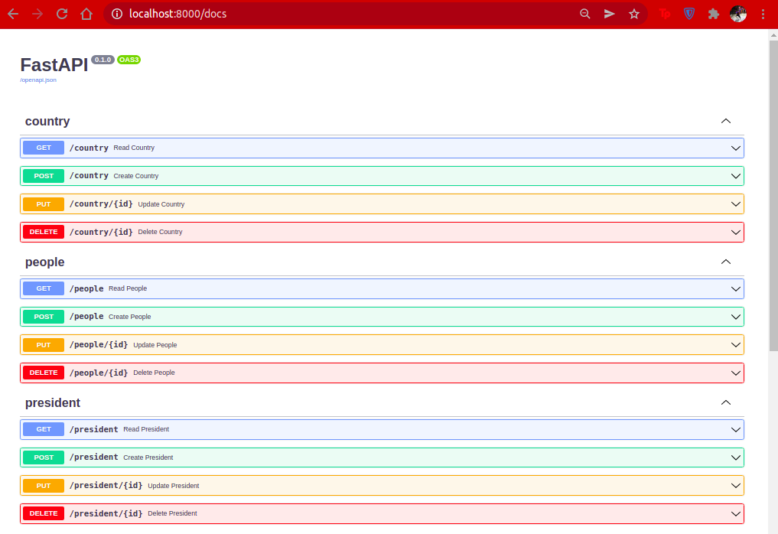Viewport: 778px width, 534px height.
Task: Click the address bar showing localhost:8000/docs
Action: point(347,14)
